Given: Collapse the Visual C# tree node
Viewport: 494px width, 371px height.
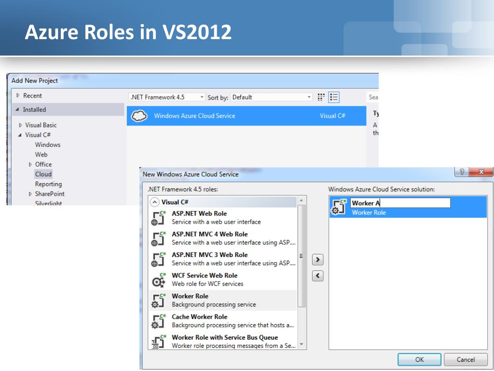Looking at the screenshot, I should pyautogui.click(x=20, y=135).
